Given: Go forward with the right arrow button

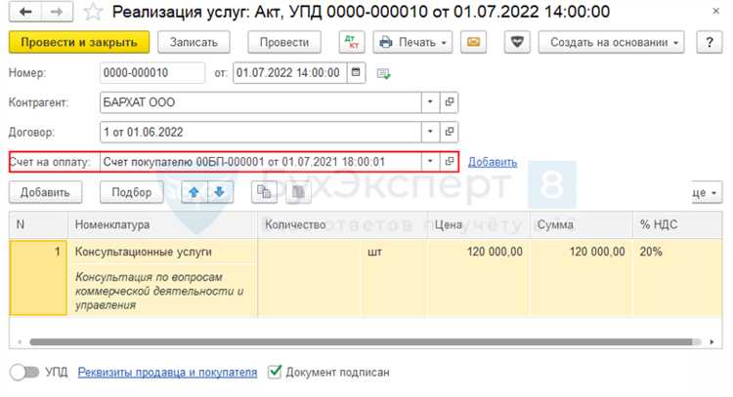Looking at the screenshot, I should coord(57,12).
